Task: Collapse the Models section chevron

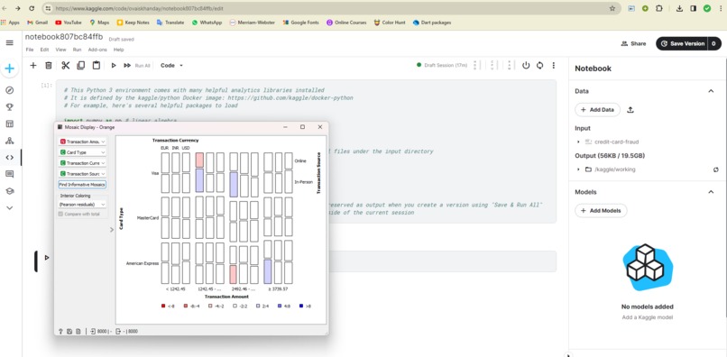Action: pos(711,192)
